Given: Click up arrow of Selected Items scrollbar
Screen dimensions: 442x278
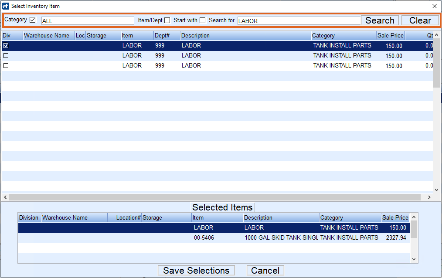Looking at the screenshot, I should 414,217.
